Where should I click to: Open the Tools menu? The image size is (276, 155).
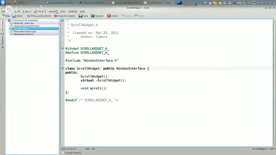[63, 12]
